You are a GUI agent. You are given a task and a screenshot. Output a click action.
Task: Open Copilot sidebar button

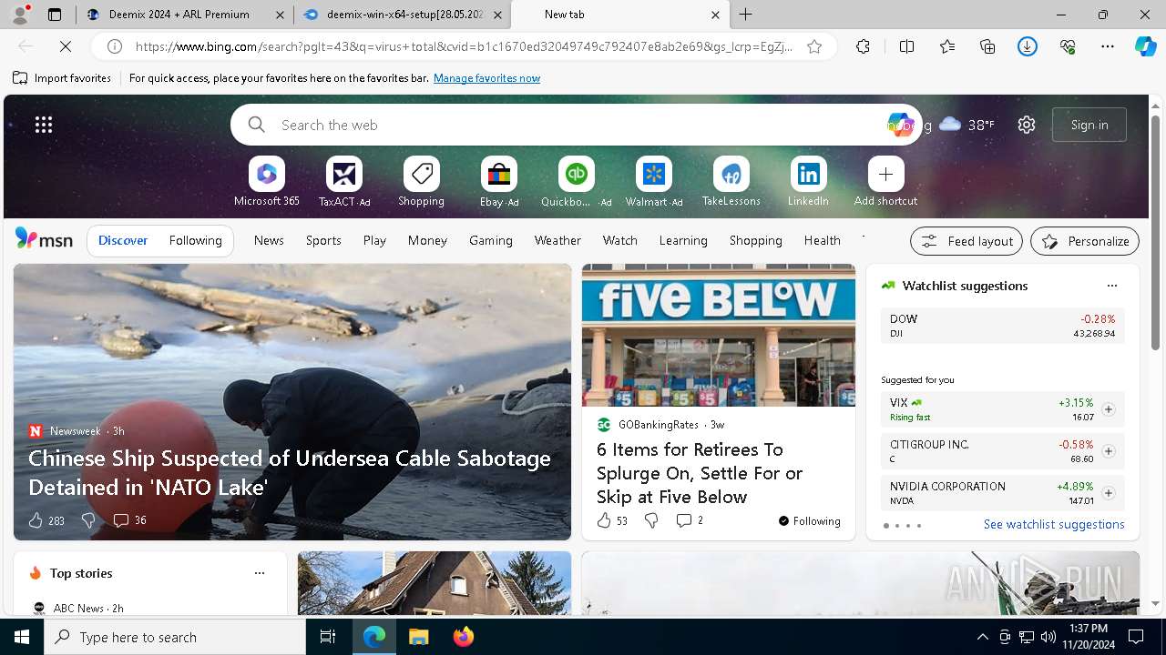1145,45
